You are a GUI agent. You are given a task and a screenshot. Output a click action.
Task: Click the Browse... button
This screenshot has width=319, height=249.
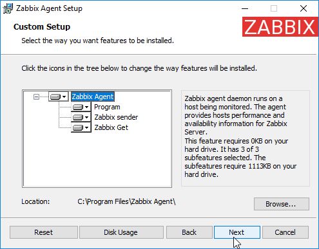[x=282, y=204]
